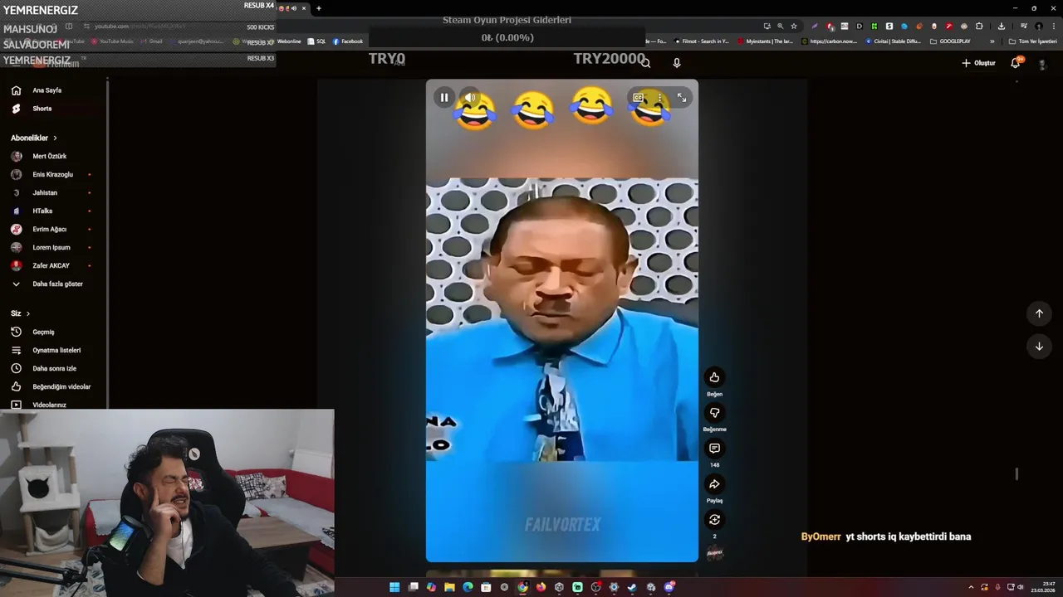Screen dimensions: 1063x597
Task: Click the remix icon under Paylaş
Action: pos(714,520)
